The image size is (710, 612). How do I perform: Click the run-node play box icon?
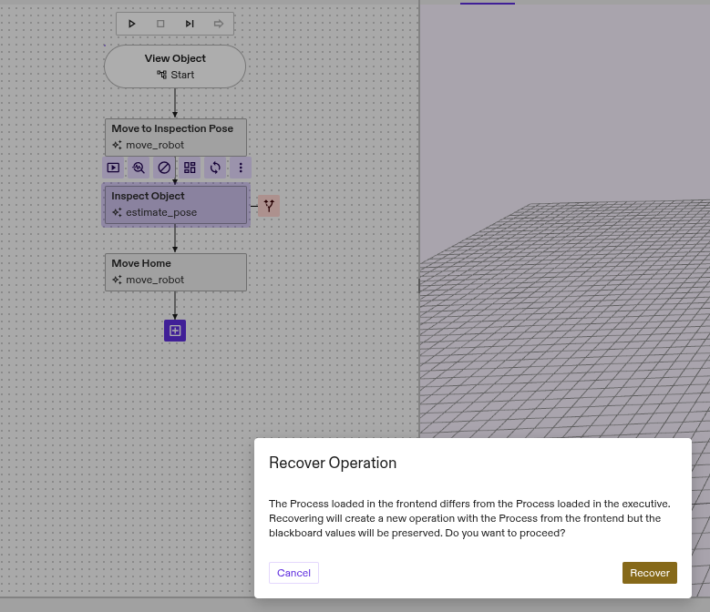click(113, 168)
